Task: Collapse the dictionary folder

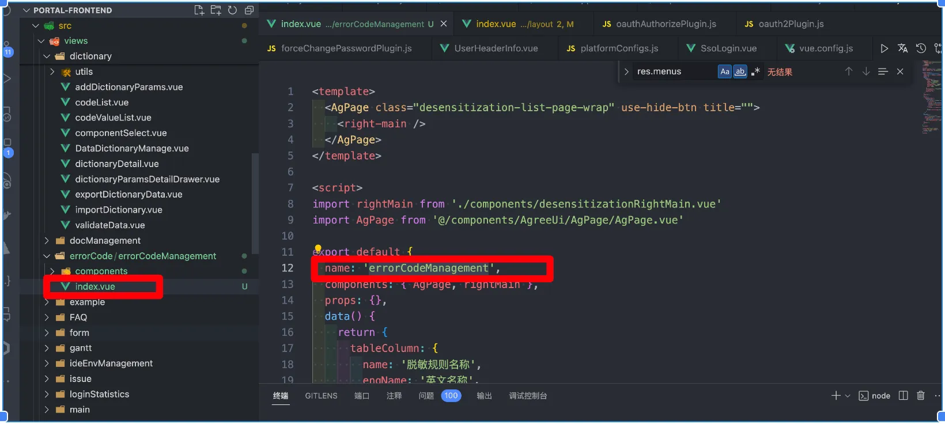Action: tap(47, 56)
